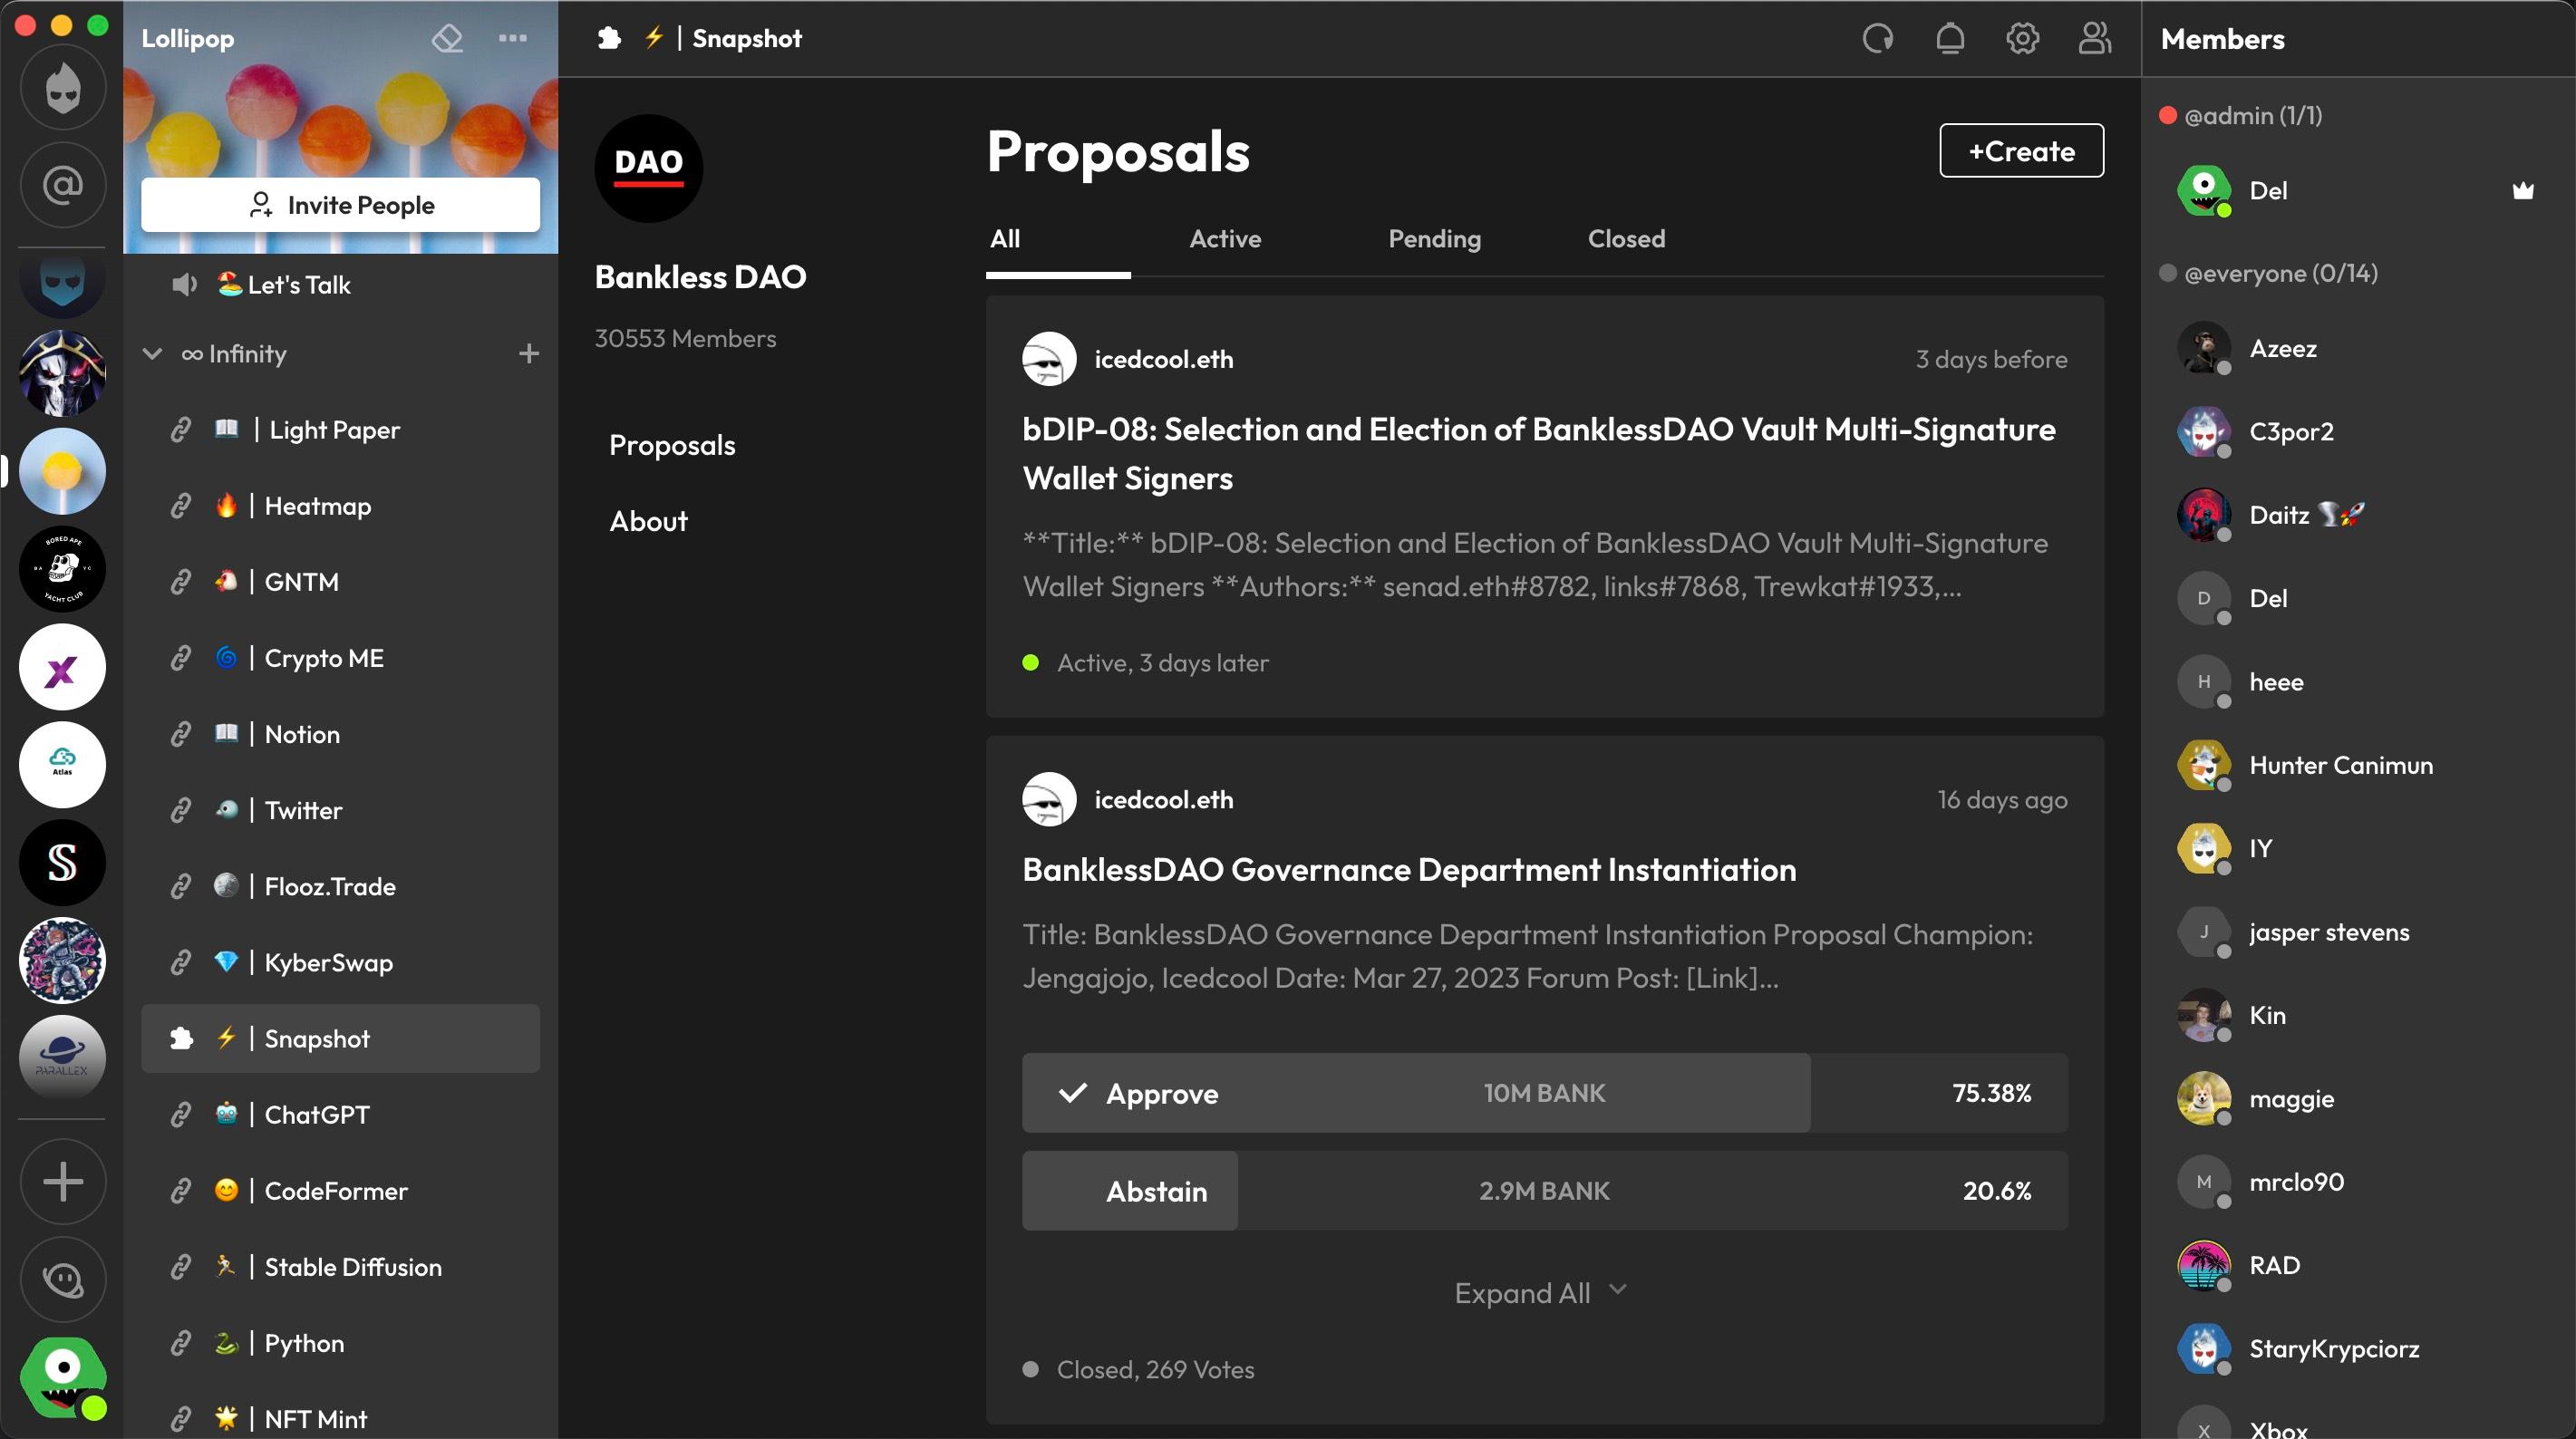Open the explore chat bubble icon
The height and width of the screenshot is (1439, 2576).
63,1279
